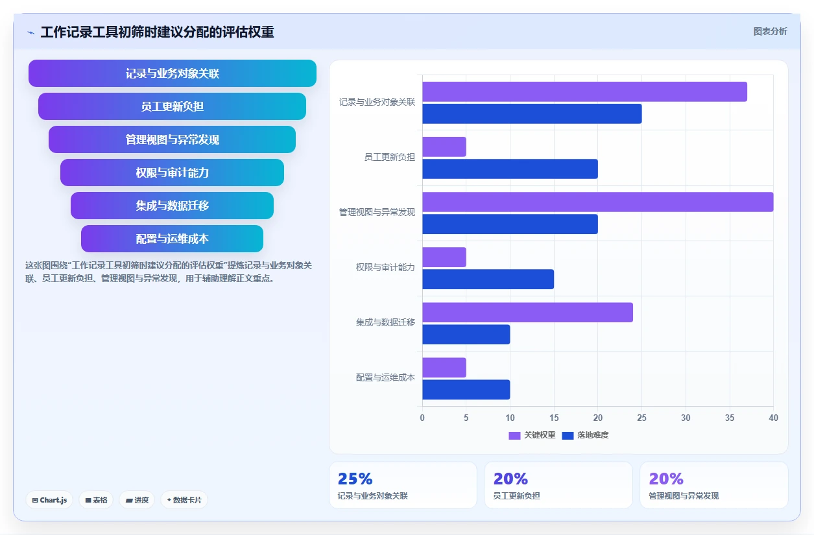Select funnel stage 管理视图与异常发现
Image resolution: width=814 pixels, height=535 pixels.
[173, 139]
